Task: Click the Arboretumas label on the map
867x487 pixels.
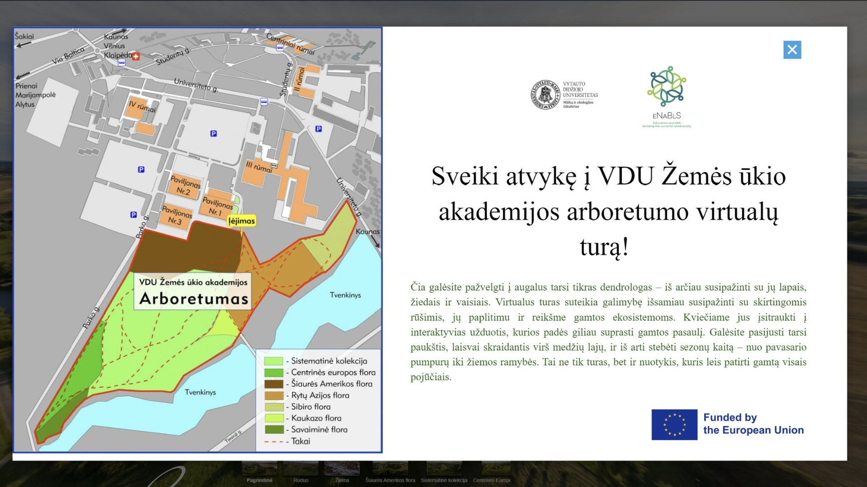Action: tap(194, 299)
